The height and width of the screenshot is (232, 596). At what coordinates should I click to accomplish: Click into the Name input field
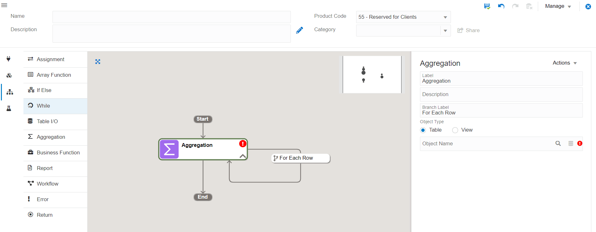pos(171,17)
